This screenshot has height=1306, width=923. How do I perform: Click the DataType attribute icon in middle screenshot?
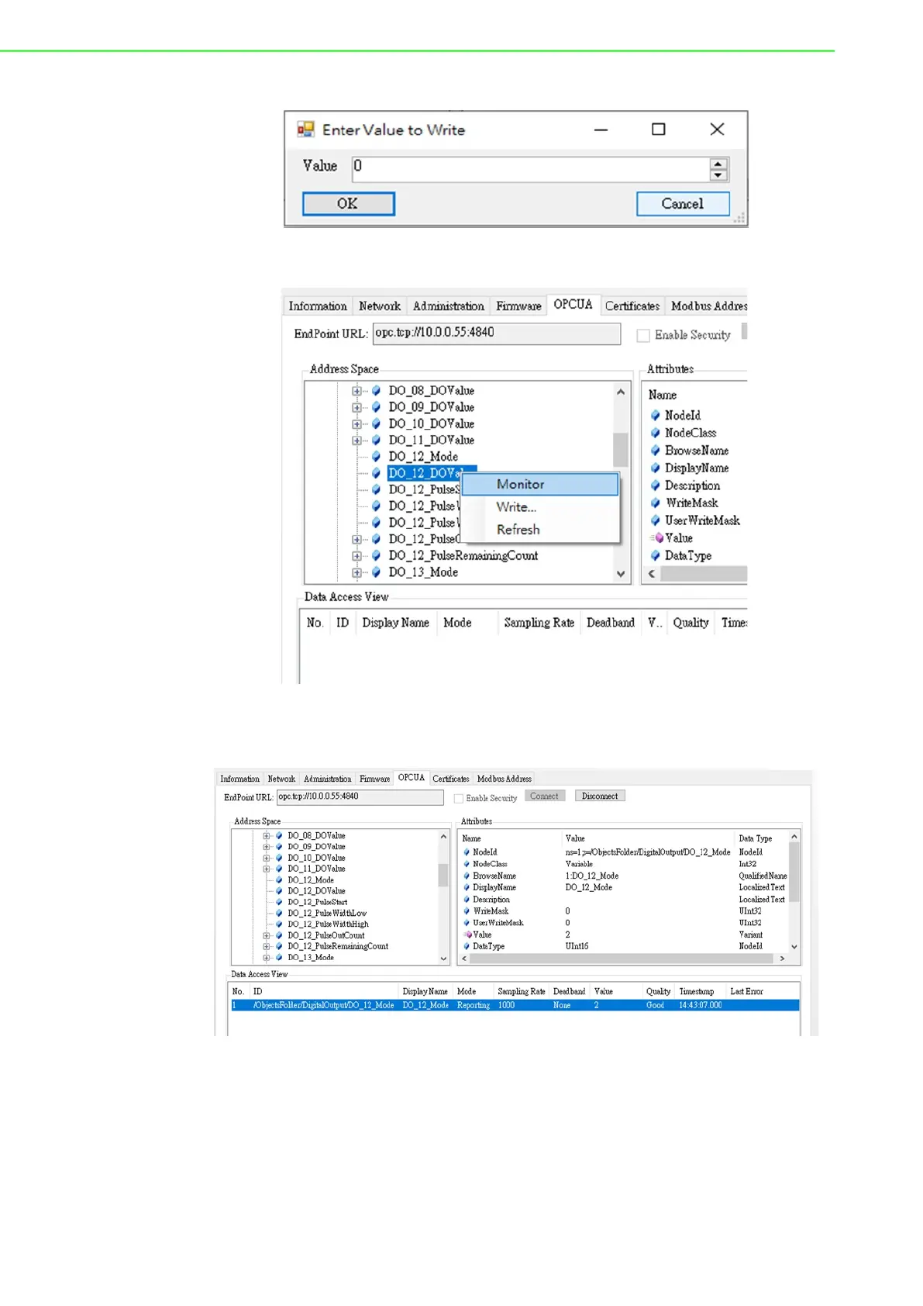[x=655, y=556]
